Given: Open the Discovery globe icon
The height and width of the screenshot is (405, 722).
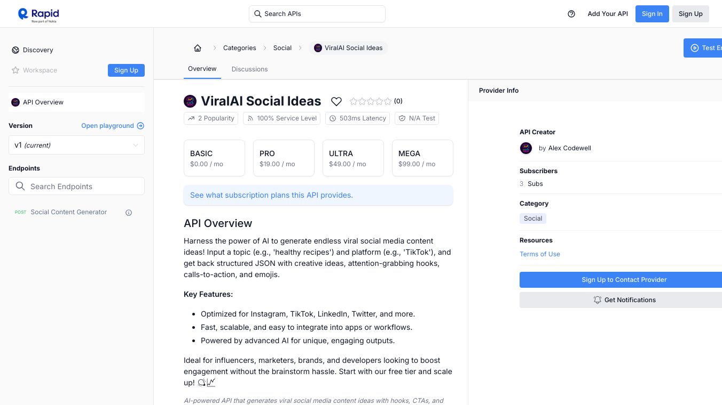Looking at the screenshot, I should [x=15, y=50].
